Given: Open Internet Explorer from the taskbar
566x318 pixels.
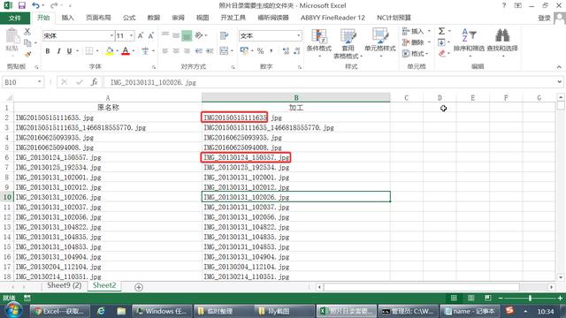Looking at the screenshot, I should pos(102,311).
